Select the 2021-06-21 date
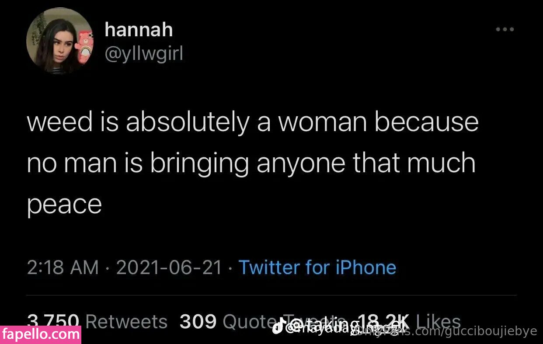The image size is (543, 344). pyautogui.click(x=169, y=268)
